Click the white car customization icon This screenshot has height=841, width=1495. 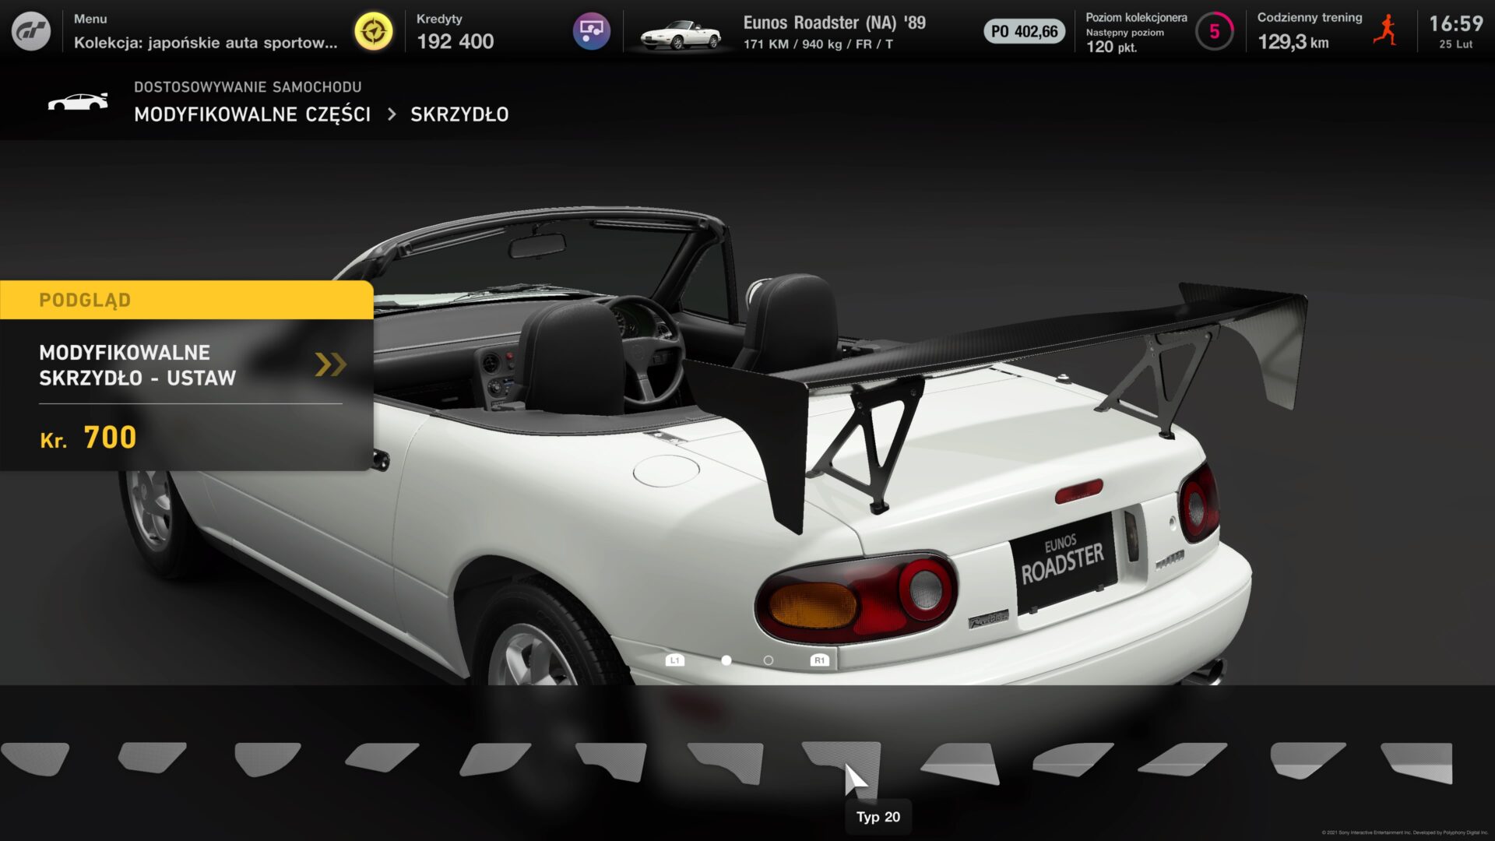click(x=78, y=102)
